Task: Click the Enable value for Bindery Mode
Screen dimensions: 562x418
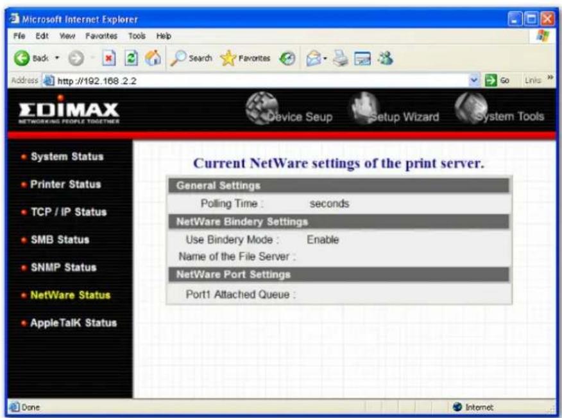Action: [323, 239]
